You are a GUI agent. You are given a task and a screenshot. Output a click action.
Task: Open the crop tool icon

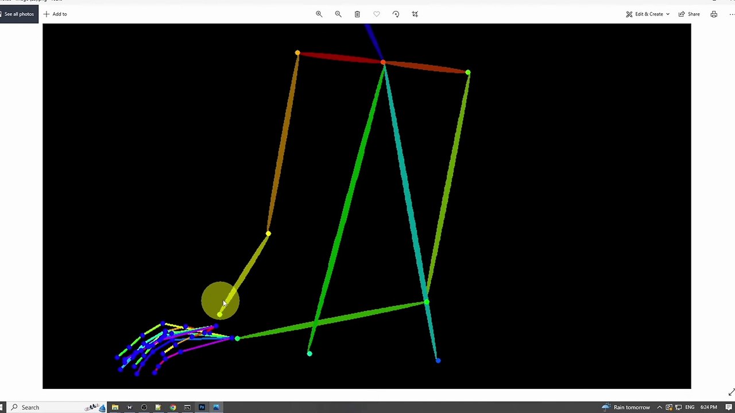coord(415,14)
